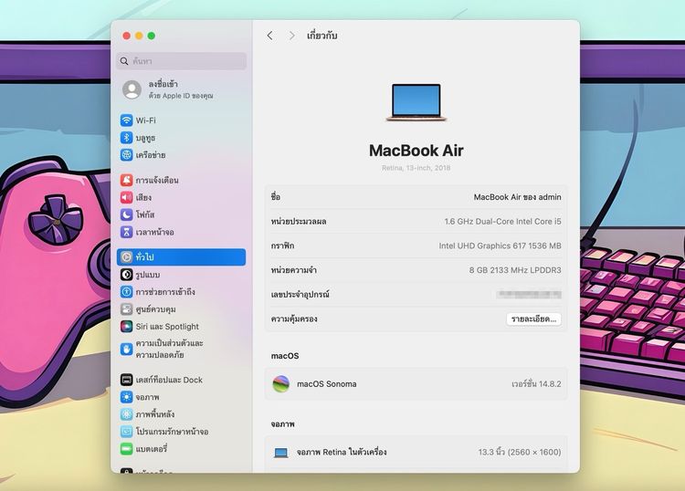Open the Network (เครือข่าย) globe icon
The image size is (685, 491).
[126, 155]
